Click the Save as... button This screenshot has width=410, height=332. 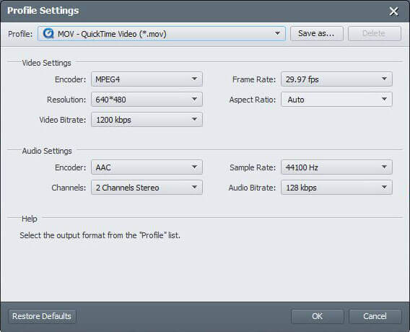pos(317,33)
